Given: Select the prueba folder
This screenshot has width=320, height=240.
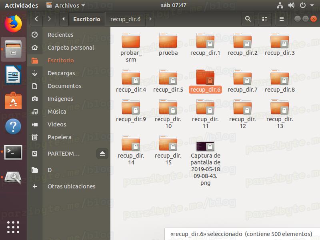Looking at the screenshot, I should pyautogui.click(x=168, y=44).
